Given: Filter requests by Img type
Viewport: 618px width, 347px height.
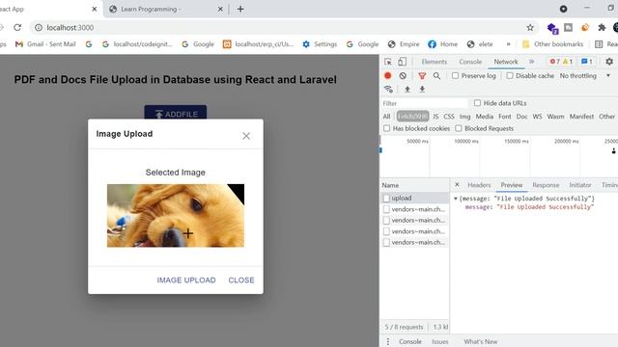Looking at the screenshot, I should click(x=465, y=117).
